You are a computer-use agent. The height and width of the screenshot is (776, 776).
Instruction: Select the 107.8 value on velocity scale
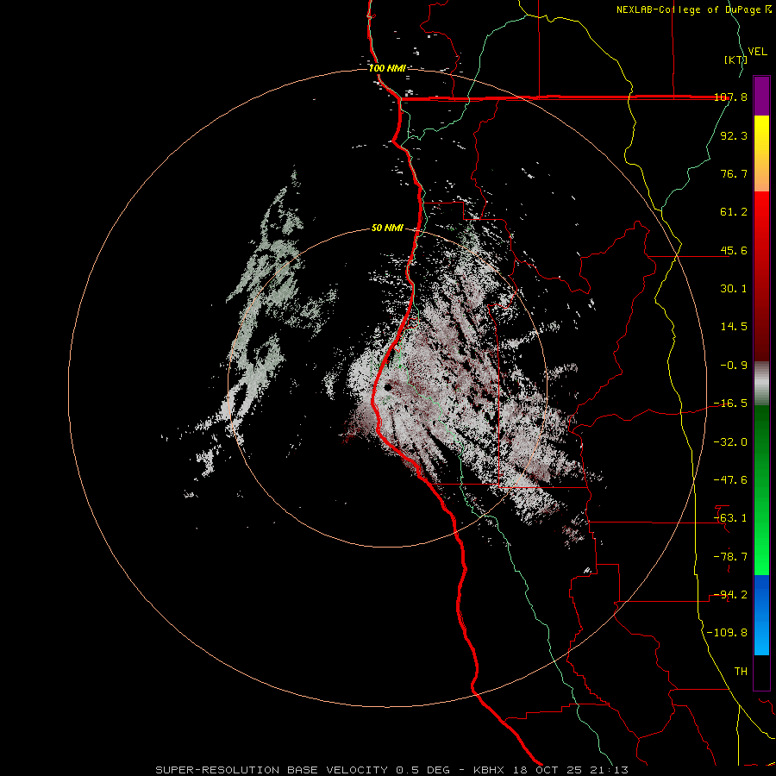point(731,97)
